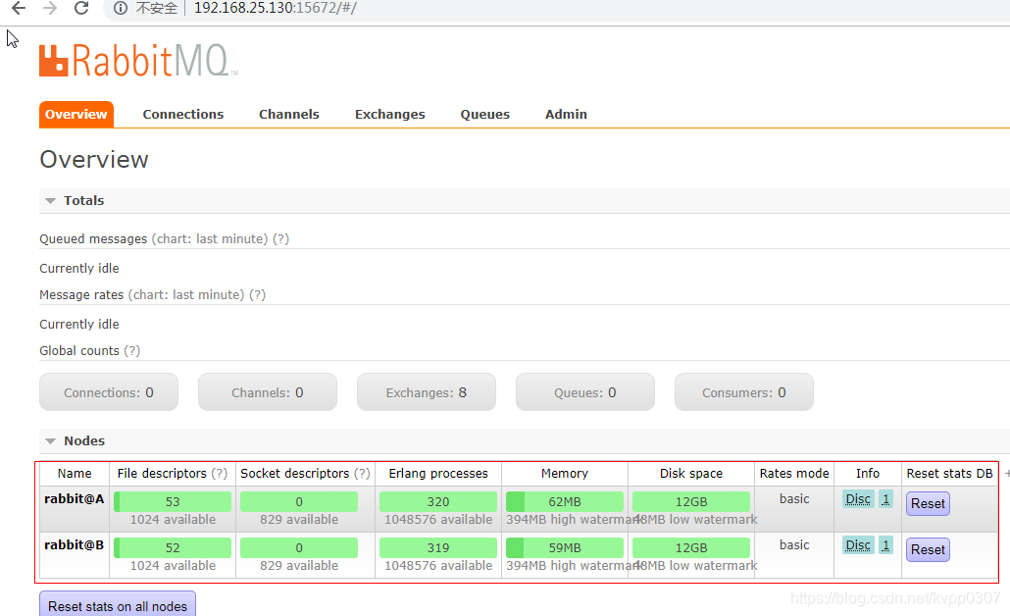The width and height of the screenshot is (1010, 616).
Task: Click the 1 info tag for rabbit@B
Action: tap(885, 545)
